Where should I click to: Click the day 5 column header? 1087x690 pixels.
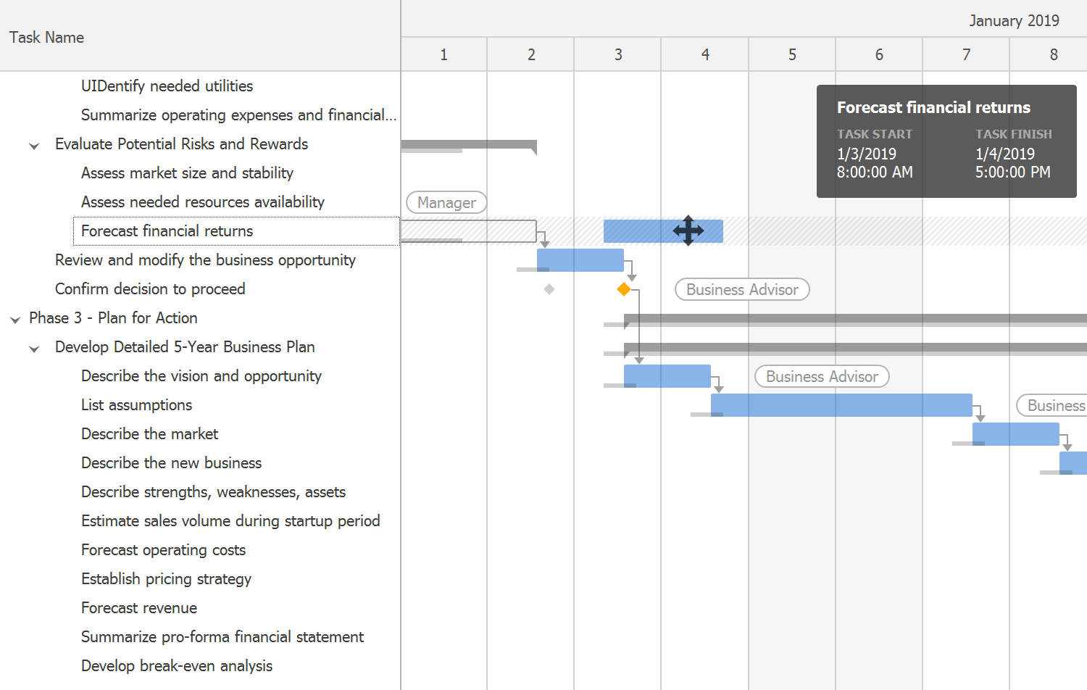pyautogui.click(x=792, y=54)
